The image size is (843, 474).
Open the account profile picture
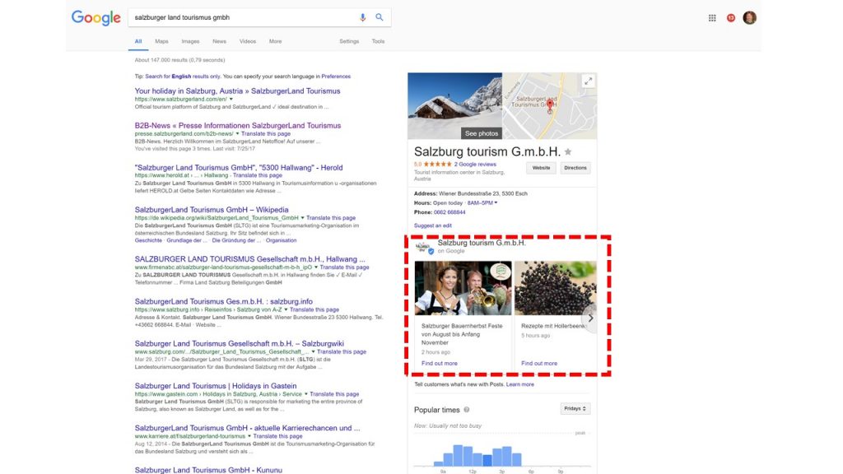coord(749,18)
